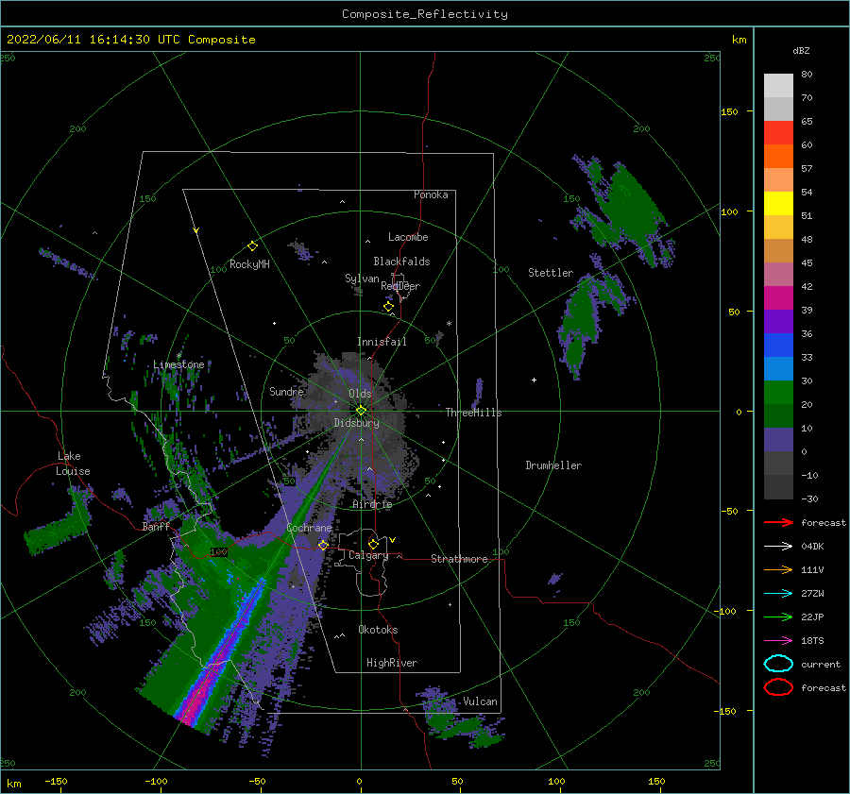The image size is (850, 794).
Task: Click the white plus marker above Drumheller
Action: [534, 380]
